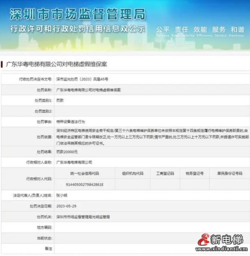Click the 处罚事由 row label
This screenshot has height=256, width=250.
(44, 122)
